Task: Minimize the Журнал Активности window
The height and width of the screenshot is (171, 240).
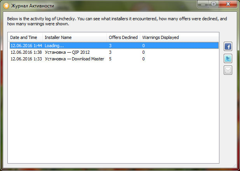Action: (203, 4)
